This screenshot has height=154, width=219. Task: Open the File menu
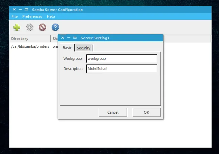point(15,16)
